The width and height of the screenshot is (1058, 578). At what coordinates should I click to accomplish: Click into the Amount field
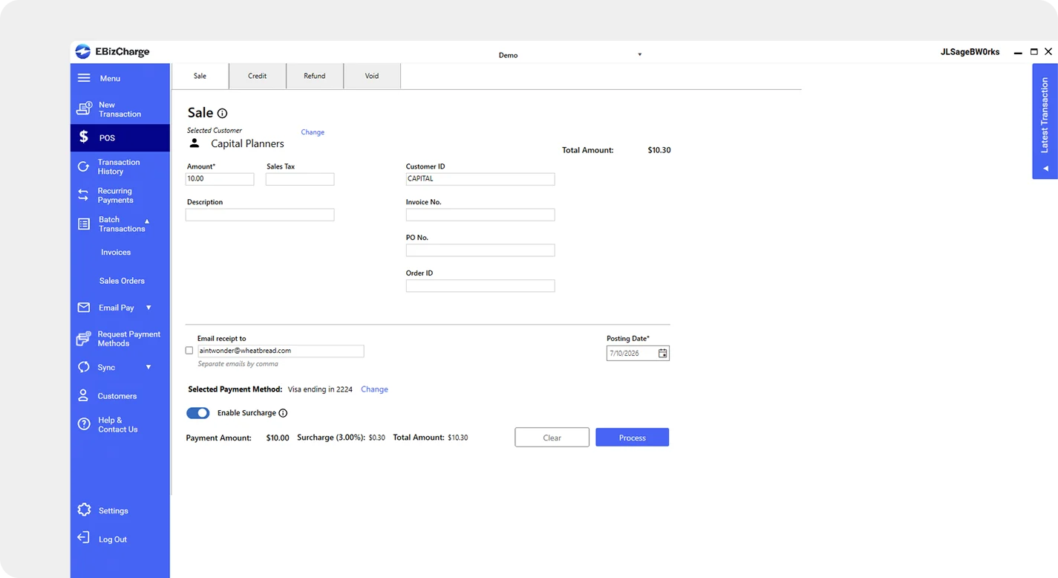[220, 179]
